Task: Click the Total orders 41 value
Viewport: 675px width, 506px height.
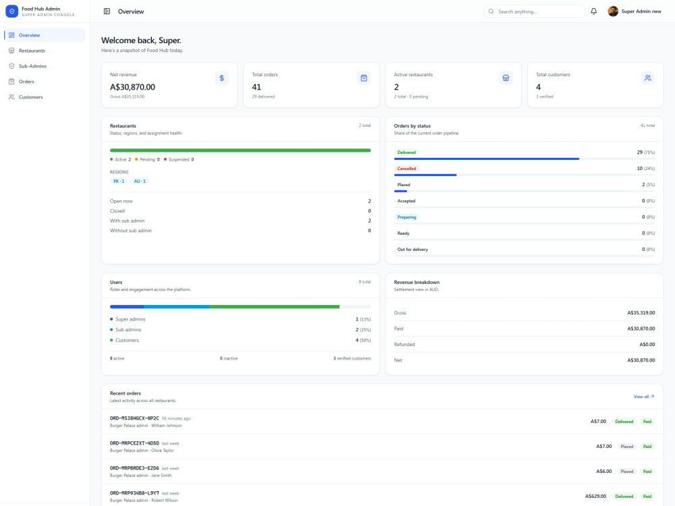Action: [256, 87]
